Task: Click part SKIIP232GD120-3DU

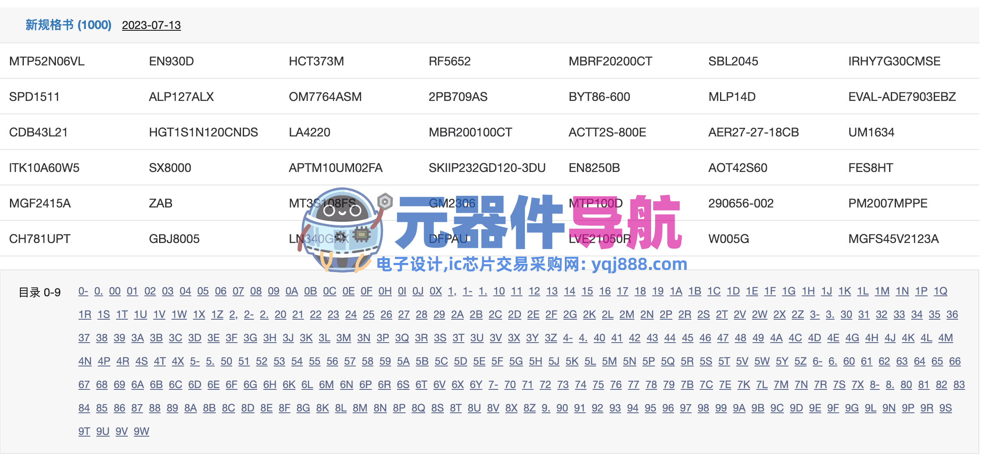Action: 487,168
